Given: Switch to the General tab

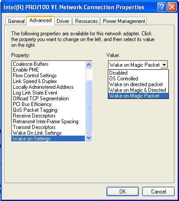Looking at the screenshot, I should click(x=16, y=21).
